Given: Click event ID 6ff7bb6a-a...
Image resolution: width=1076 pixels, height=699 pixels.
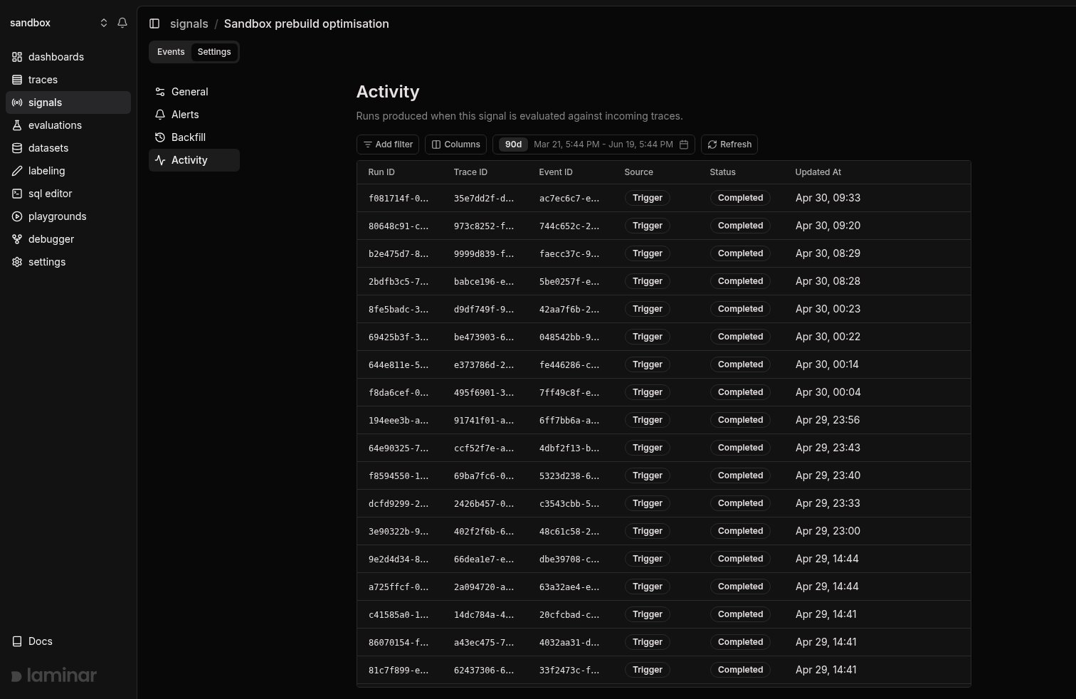Looking at the screenshot, I should point(569,421).
